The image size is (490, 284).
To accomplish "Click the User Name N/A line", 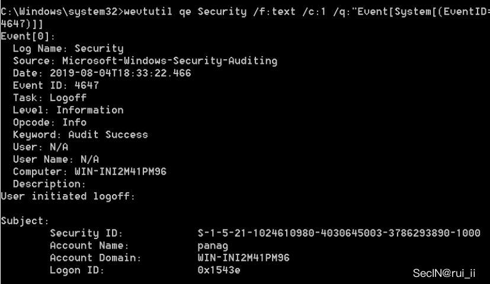I will point(56,159).
